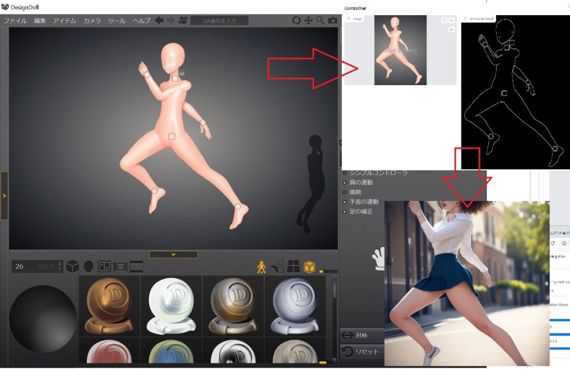Image resolution: width=570 pixels, height=369 pixels.
Task: Toggle the 肩の連動 option
Action: pos(358,182)
